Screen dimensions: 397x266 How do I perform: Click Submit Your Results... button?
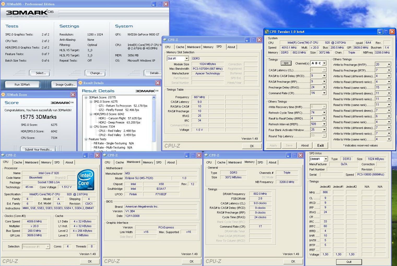tap(38, 149)
